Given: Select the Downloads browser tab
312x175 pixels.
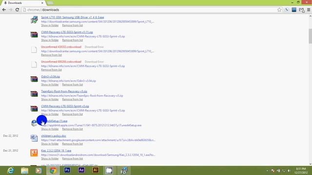Looking at the screenshot, I should click(23, 3).
